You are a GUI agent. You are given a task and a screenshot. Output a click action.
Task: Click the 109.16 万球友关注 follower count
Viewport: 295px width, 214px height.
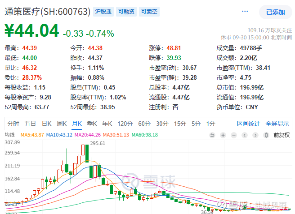pyautogui.click(x=270, y=30)
